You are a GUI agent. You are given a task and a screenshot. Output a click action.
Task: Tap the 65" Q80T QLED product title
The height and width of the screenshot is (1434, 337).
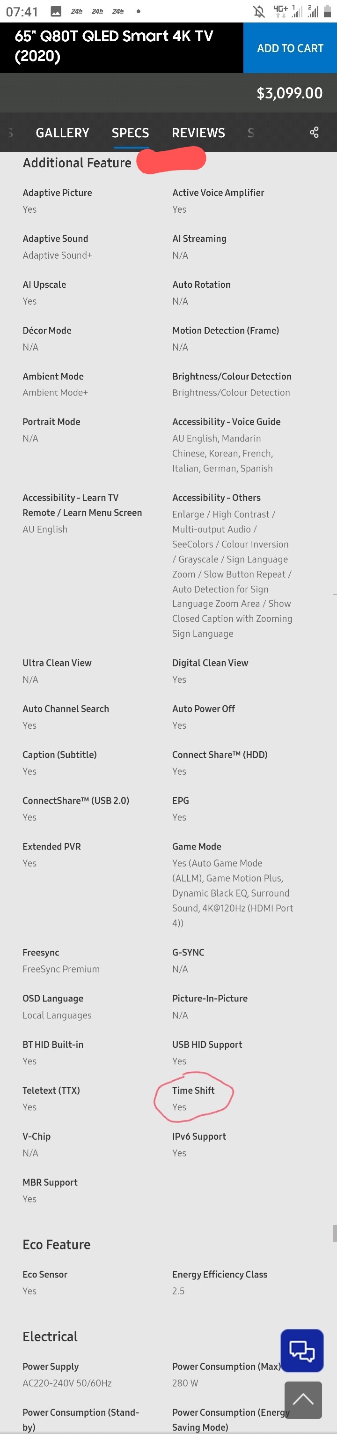coord(114,45)
